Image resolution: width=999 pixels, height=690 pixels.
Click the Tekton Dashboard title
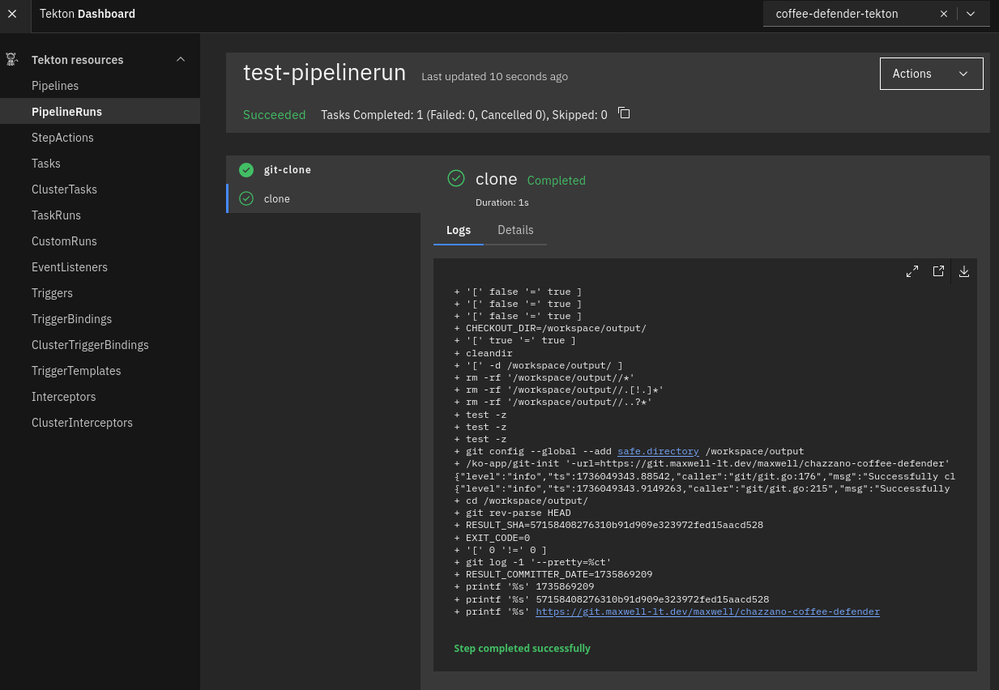point(88,14)
